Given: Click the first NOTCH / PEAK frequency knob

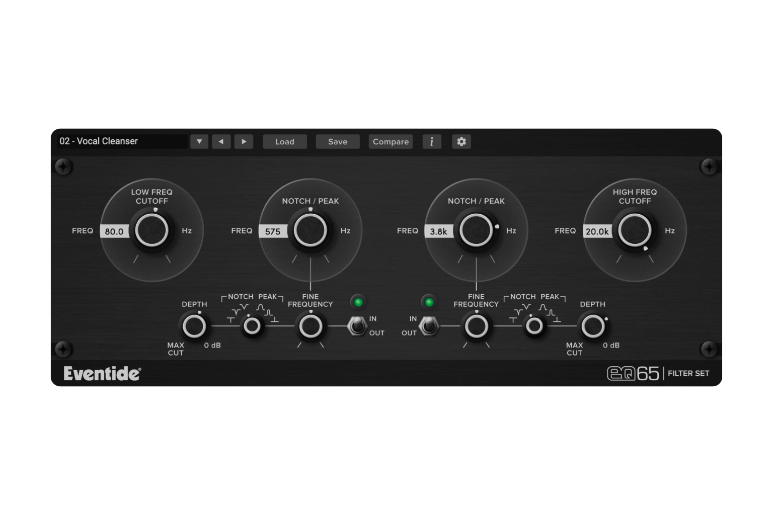Looking at the screenshot, I should (x=311, y=230).
